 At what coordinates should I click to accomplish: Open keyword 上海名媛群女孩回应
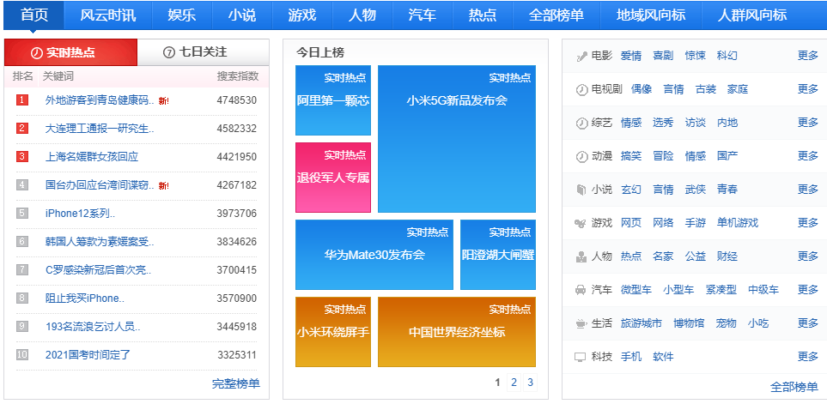click(x=92, y=157)
